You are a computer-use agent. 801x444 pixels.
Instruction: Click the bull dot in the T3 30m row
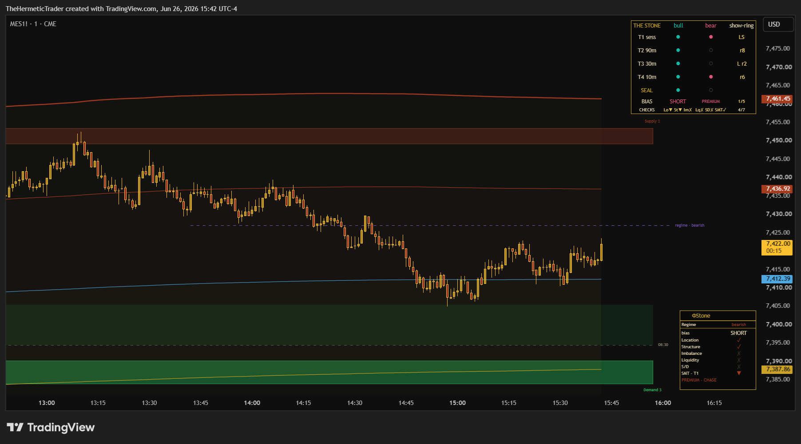678,63
